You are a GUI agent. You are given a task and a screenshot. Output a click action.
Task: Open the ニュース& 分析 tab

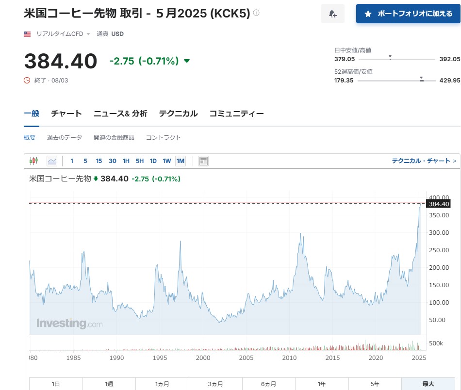click(x=120, y=114)
